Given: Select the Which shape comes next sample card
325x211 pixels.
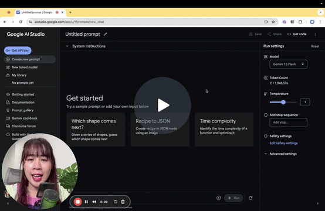Looking at the screenshot, I should click(x=96, y=130).
